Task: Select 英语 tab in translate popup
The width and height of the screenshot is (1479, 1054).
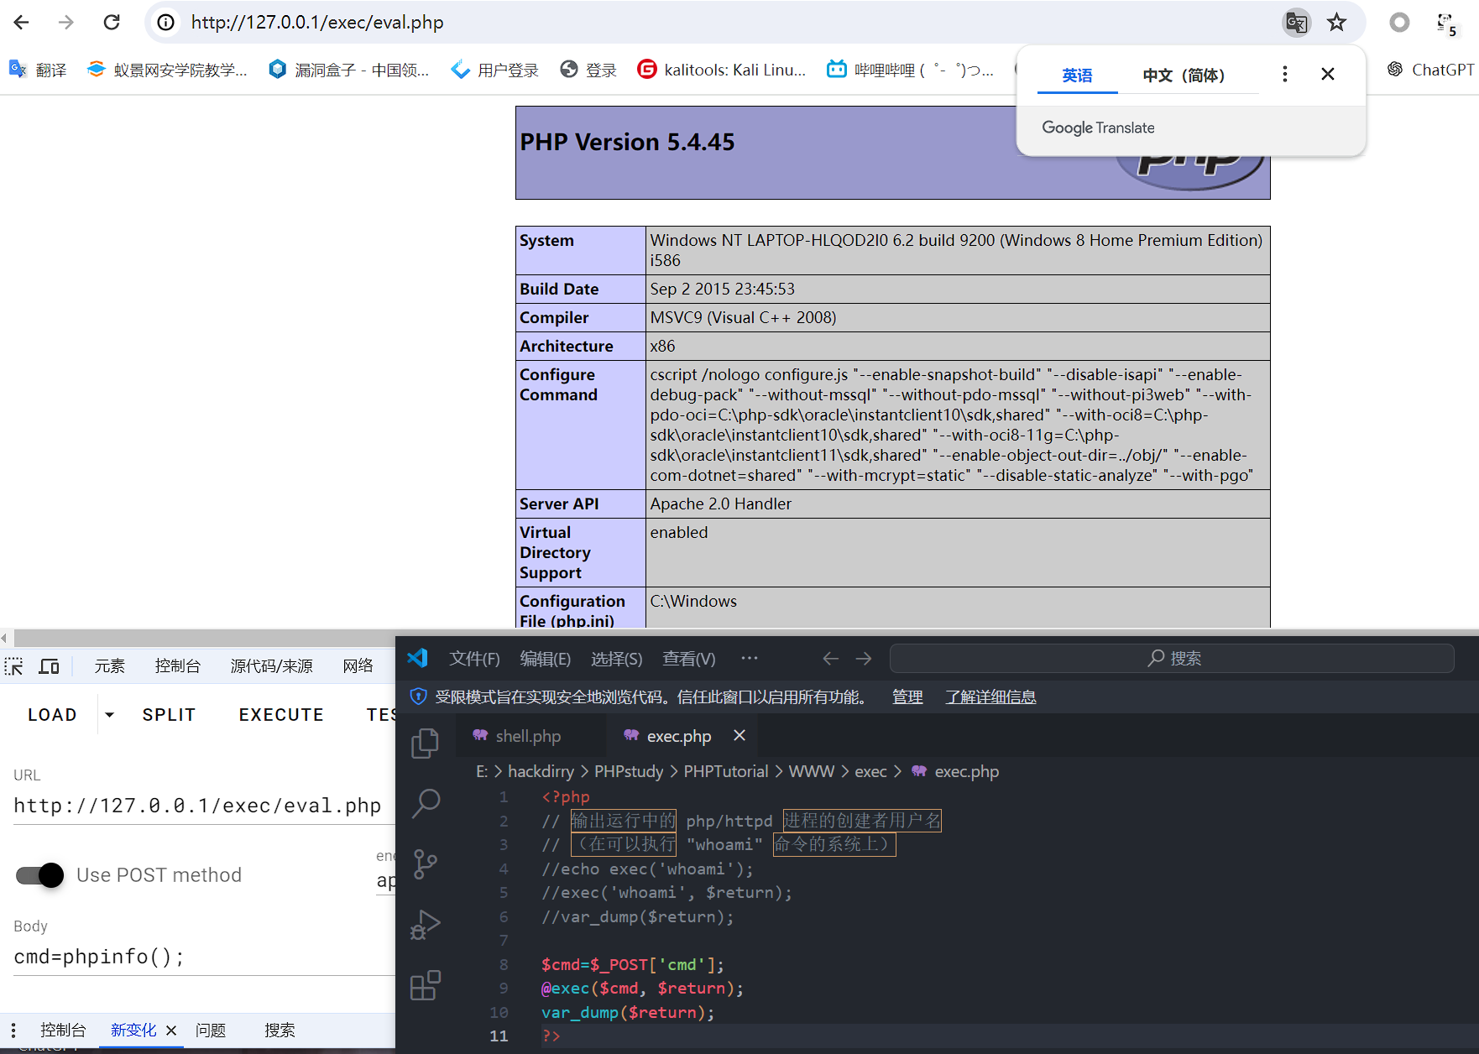Action: [x=1077, y=76]
